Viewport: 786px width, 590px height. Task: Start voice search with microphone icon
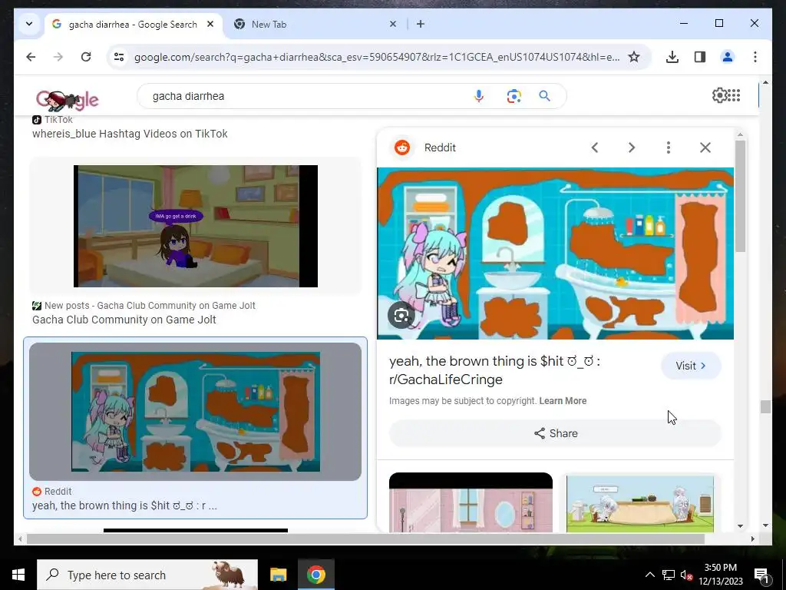(x=479, y=96)
